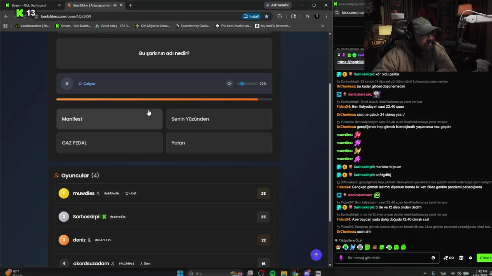Click the microphone icon in the chat input

341,258
